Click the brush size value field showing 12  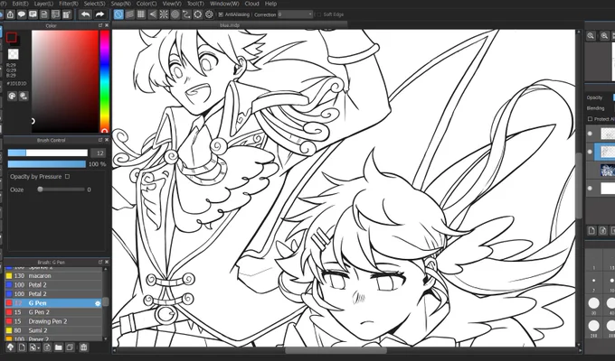[x=99, y=153]
